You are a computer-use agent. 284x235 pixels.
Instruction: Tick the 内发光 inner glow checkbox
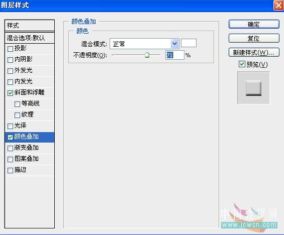pyautogui.click(x=11, y=82)
